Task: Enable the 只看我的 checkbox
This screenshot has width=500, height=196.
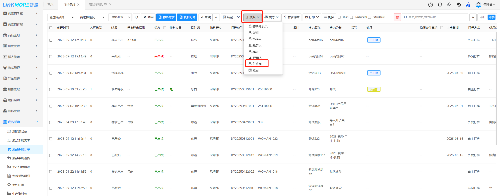Action: click(x=351, y=17)
